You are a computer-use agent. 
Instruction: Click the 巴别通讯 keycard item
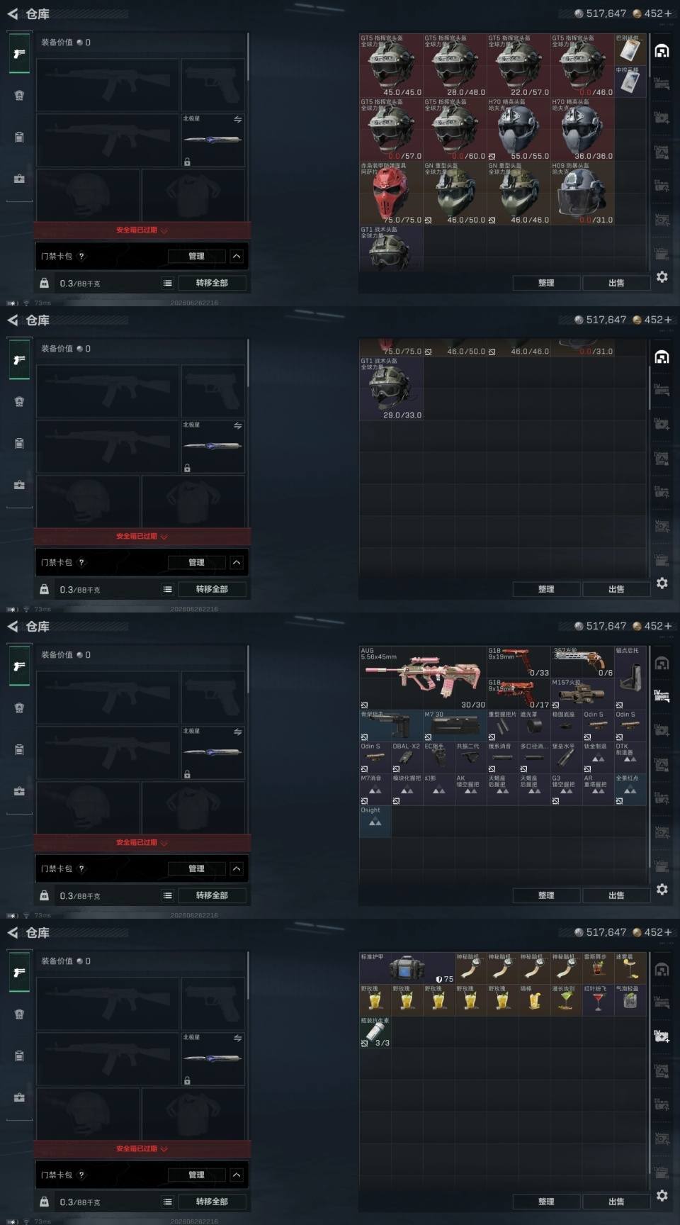coord(630,49)
